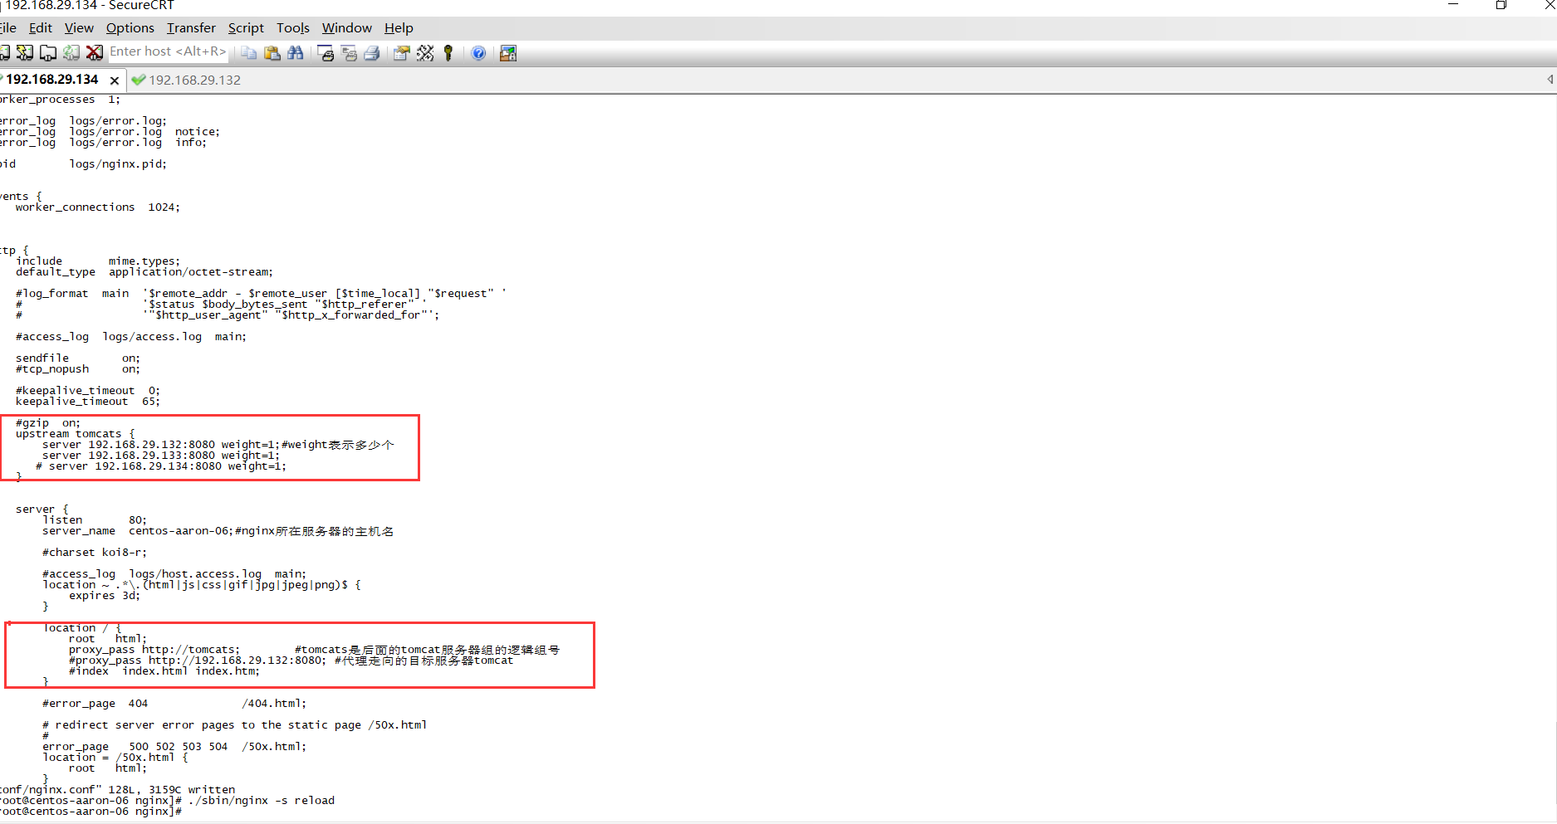Click the Paste clipboard toolbar icon
This screenshot has height=824, width=1557.
point(272,53)
